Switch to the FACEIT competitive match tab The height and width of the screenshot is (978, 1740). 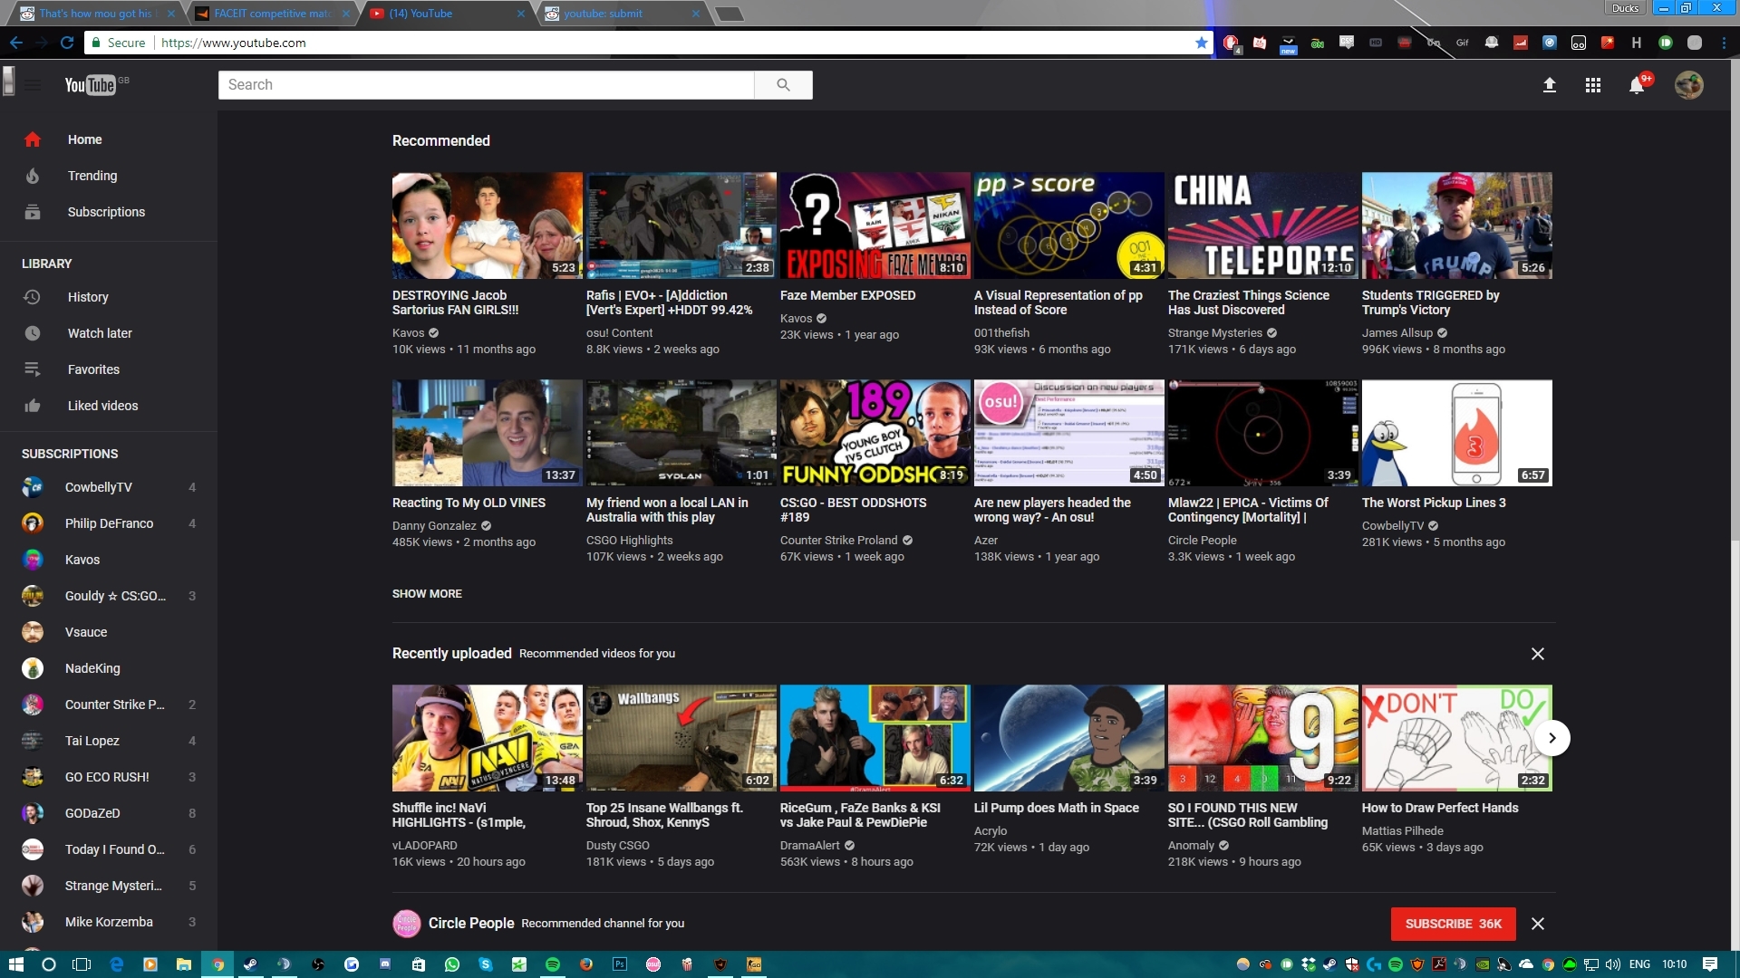click(267, 14)
